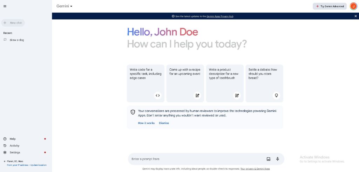
Task: Open the Settings gear in sidebar
Action: 5,152
